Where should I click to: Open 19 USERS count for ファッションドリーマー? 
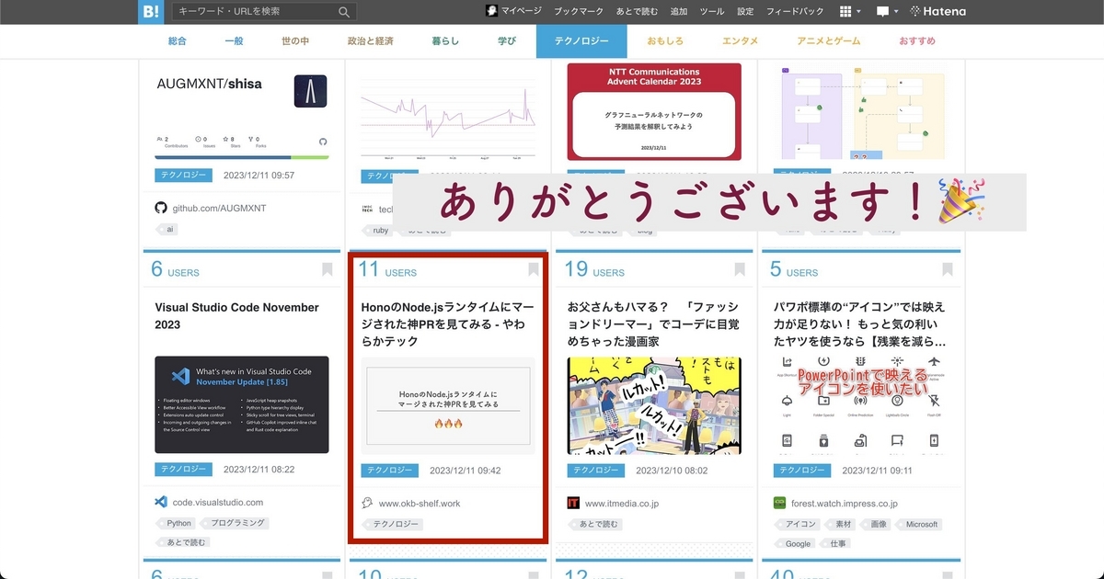595,269
